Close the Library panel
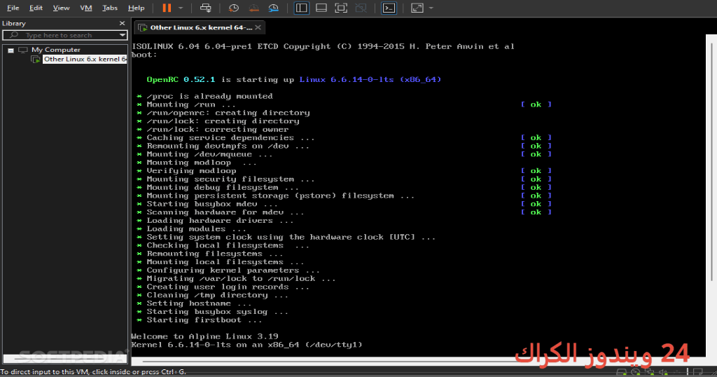The height and width of the screenshot is (377, 717). coord(122,23)
